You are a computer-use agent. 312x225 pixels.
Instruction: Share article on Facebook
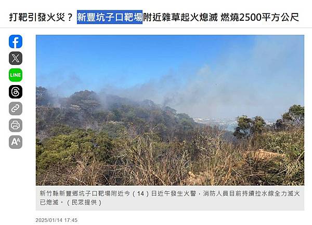click(16, 41)
